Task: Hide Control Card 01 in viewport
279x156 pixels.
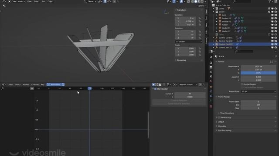Action: point(272,38)
